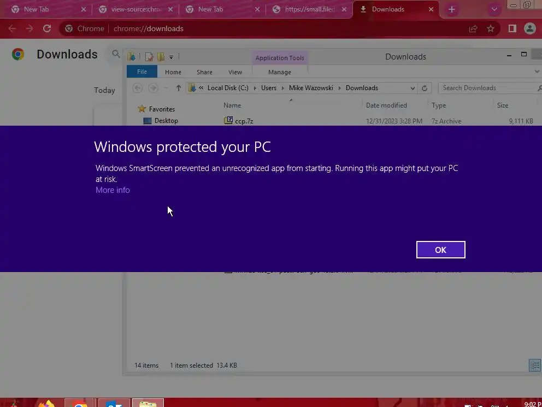Expand the Explorer ribbon chevron
Viewport: 542px width, 407px height.
pos(537,72)
